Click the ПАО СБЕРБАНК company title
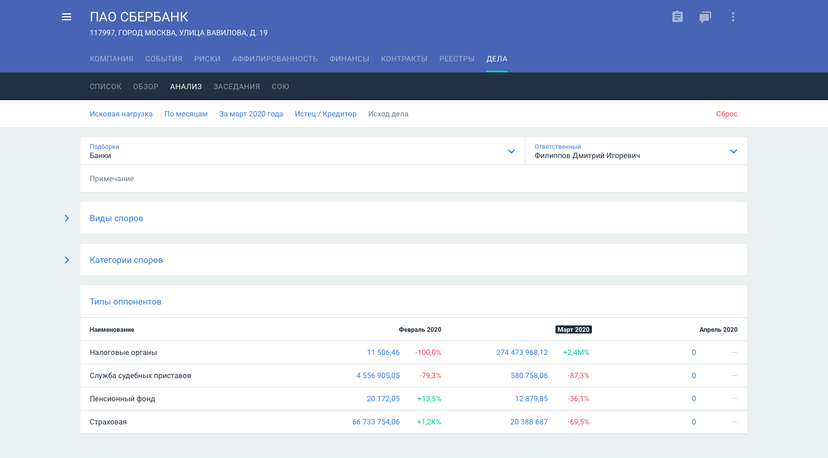 [x=139, y=17]
